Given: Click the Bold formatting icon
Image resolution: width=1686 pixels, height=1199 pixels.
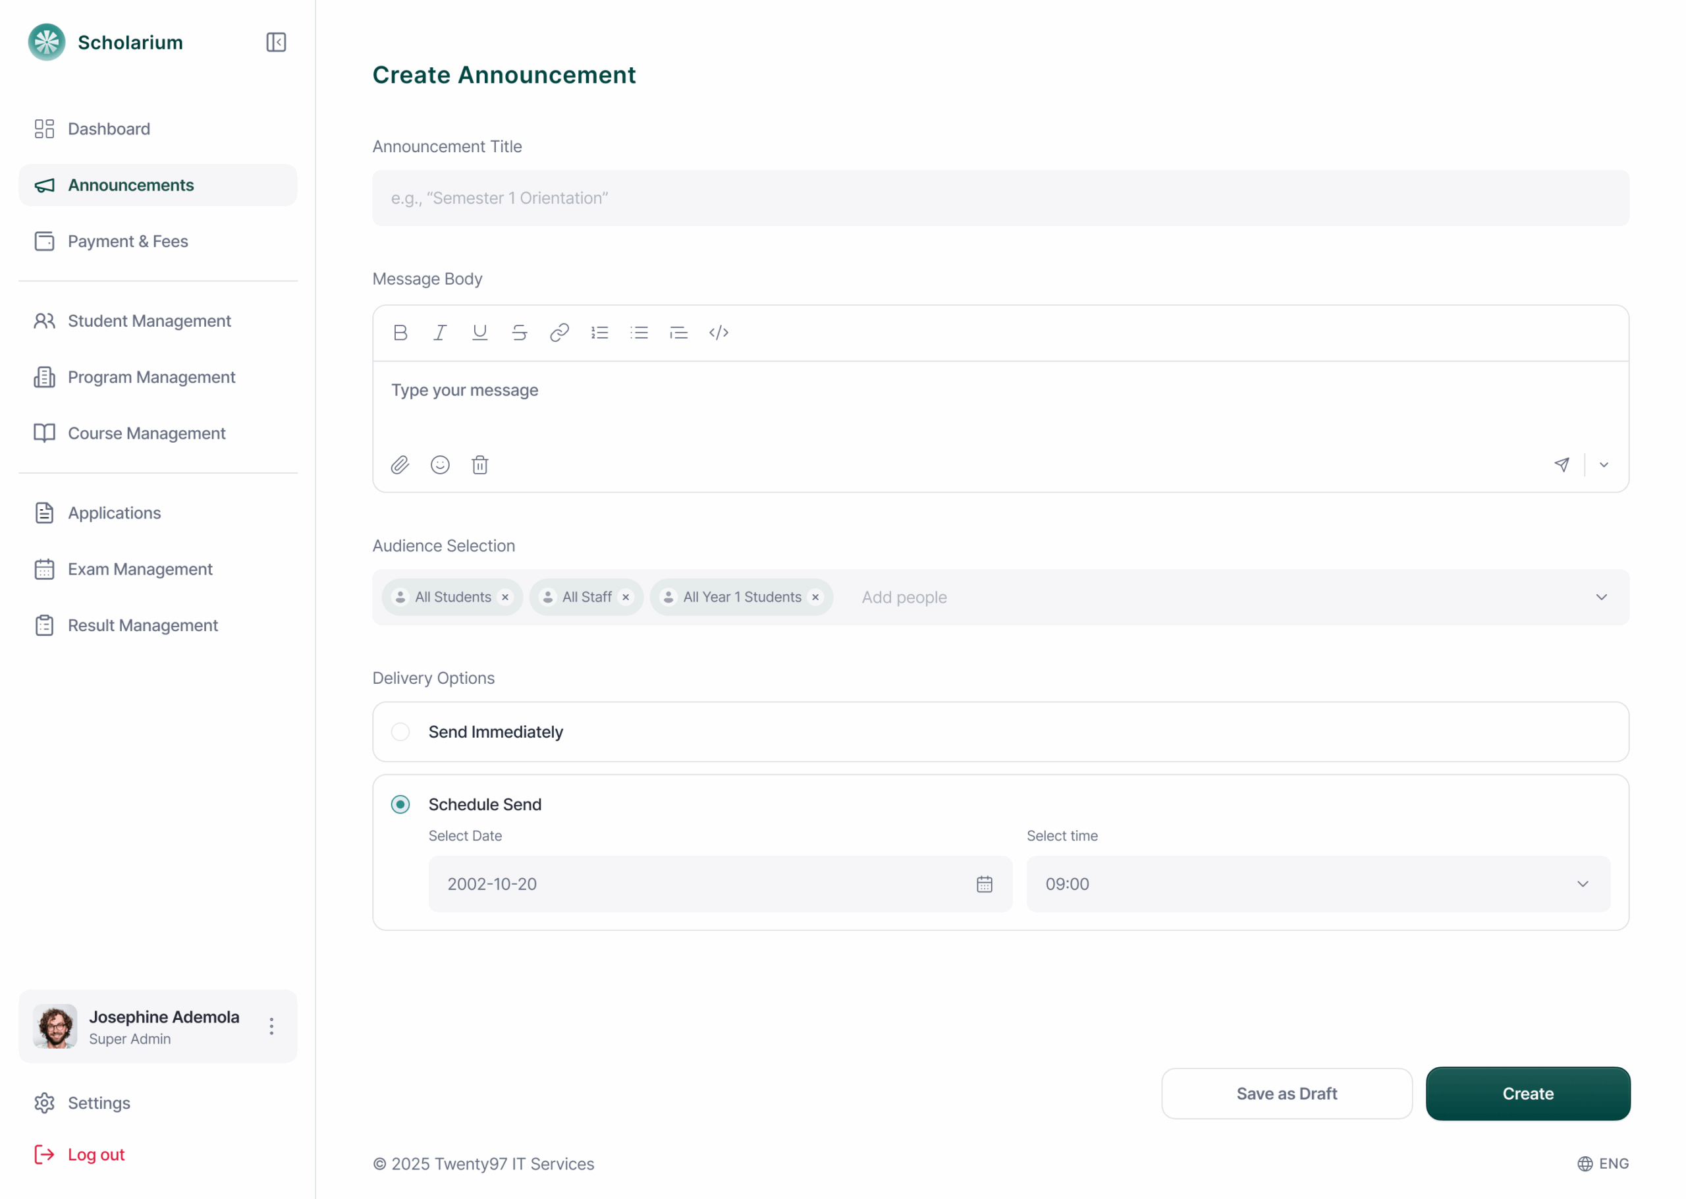Looking at the screenshot, I should pyautogui.click(x=400, y=333).
